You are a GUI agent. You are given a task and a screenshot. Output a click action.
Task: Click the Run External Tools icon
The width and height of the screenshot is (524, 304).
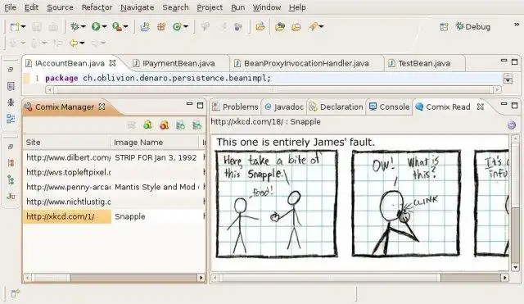point(116,27)
